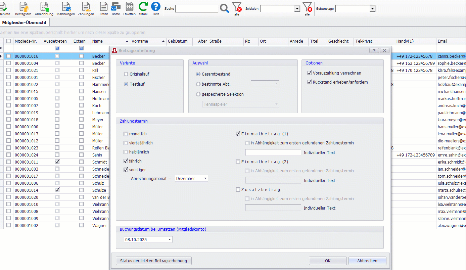The width and height of the screenshot is (466, 270).
Task: Enable the monatlich checkbox
Action: pos(126,134)
